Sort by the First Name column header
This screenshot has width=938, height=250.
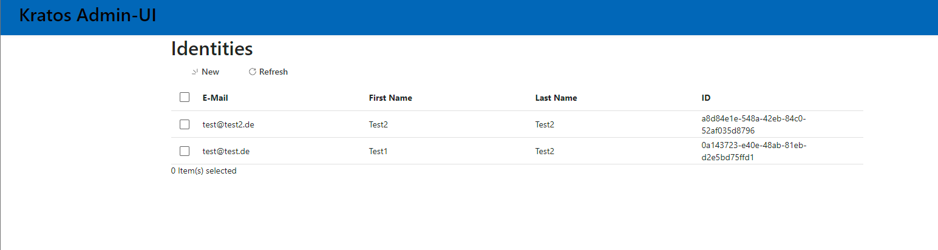click(x=390, y=98)
